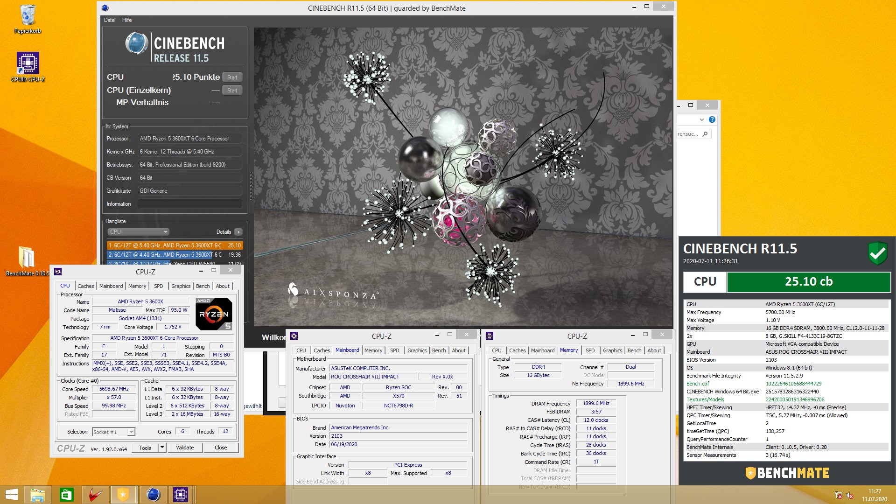This screenshot has width=896, height=504.
Task: Click the Information input field in Cinebench
Action: (x=189, y=204)
